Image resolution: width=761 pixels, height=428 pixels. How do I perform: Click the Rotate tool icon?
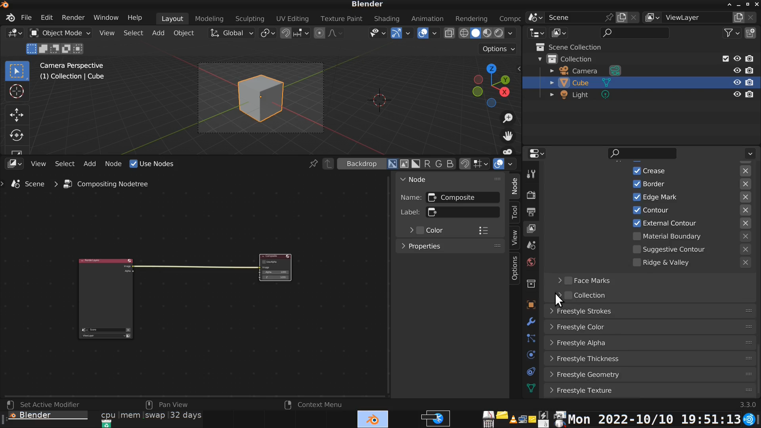tap(16, 135)
